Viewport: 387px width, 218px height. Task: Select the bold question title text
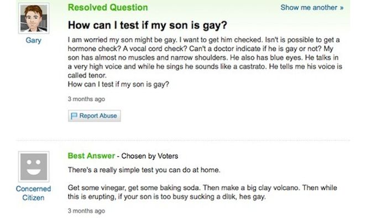coord(148,25)
